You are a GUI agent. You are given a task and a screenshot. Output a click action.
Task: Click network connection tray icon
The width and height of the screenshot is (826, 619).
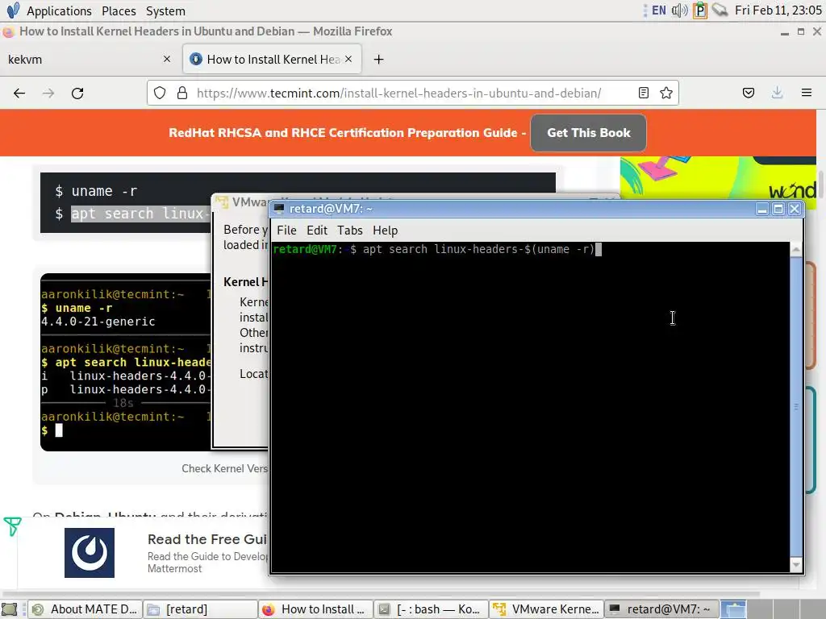pyautogui.click(x=720, y=10)
